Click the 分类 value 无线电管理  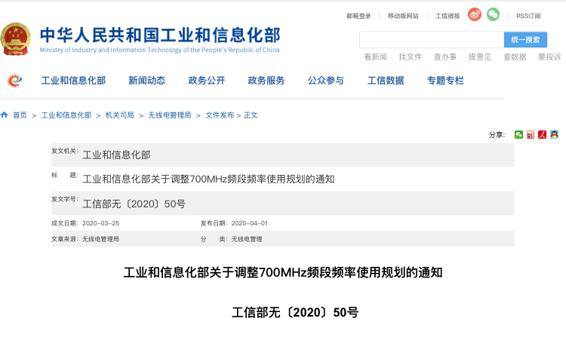click(247, 239)
